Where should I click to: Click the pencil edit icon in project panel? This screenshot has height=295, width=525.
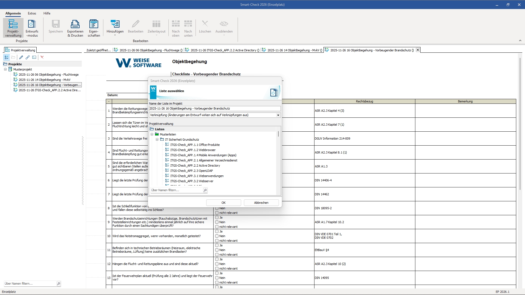coord(21,57)
